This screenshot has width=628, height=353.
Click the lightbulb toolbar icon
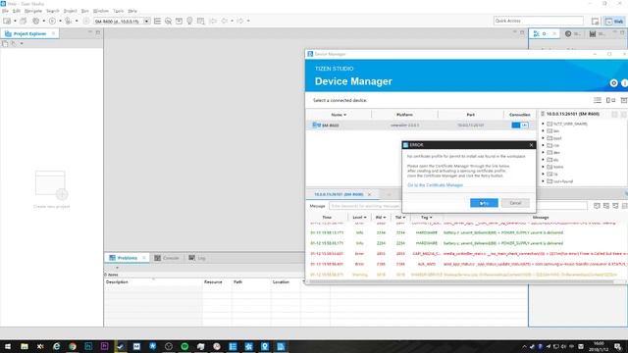click(189, 21)
